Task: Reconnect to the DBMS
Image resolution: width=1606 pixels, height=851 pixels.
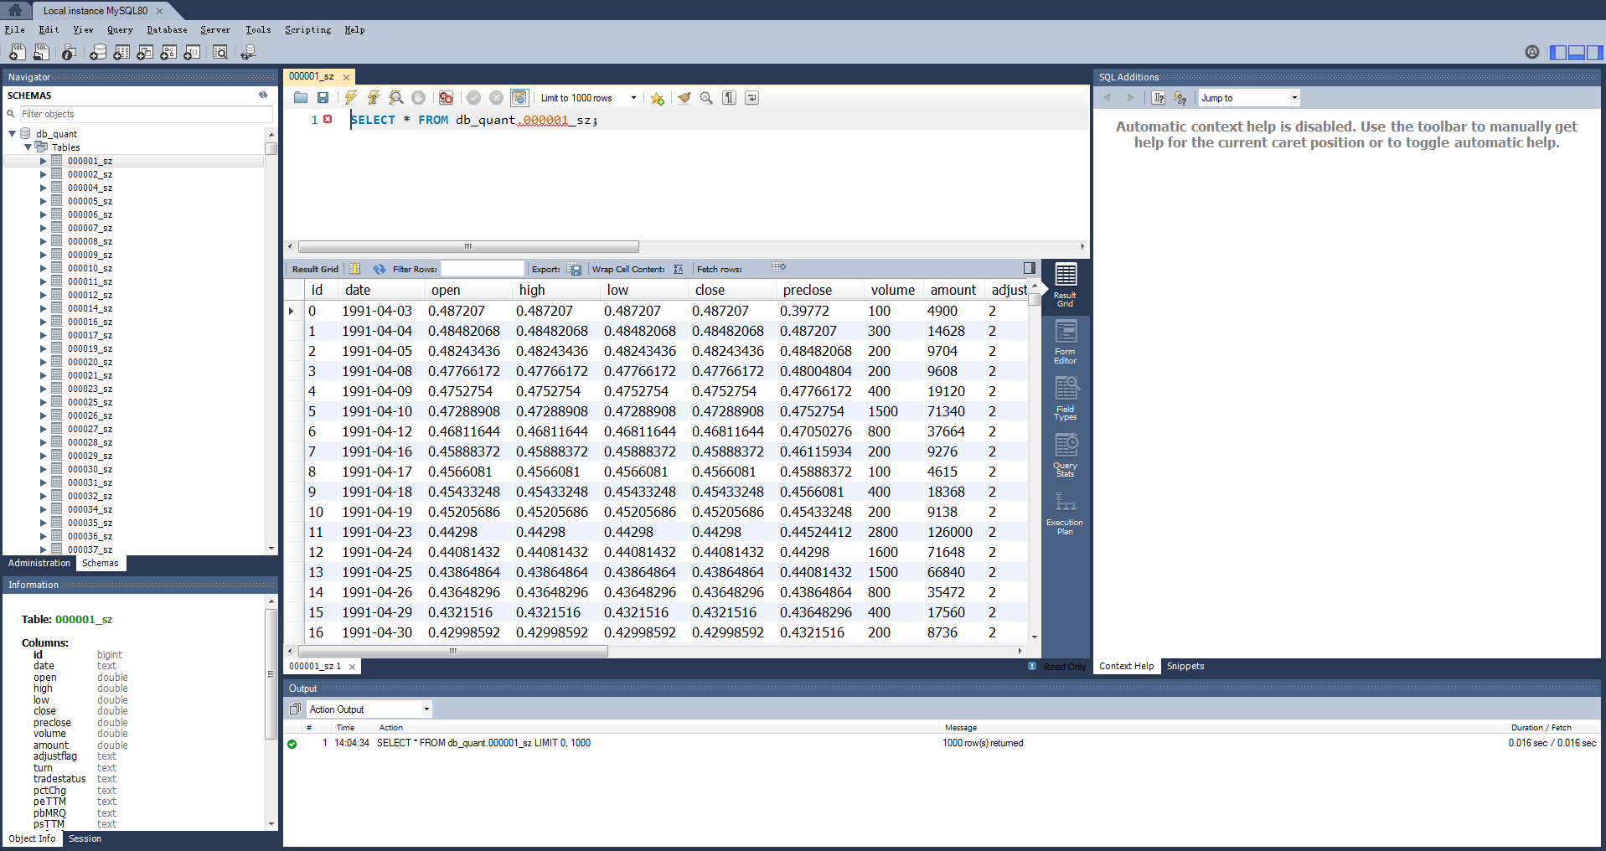Action: coord(248,52)
